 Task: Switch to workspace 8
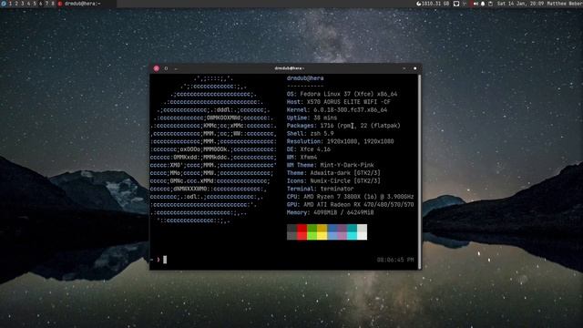point(53,4)
